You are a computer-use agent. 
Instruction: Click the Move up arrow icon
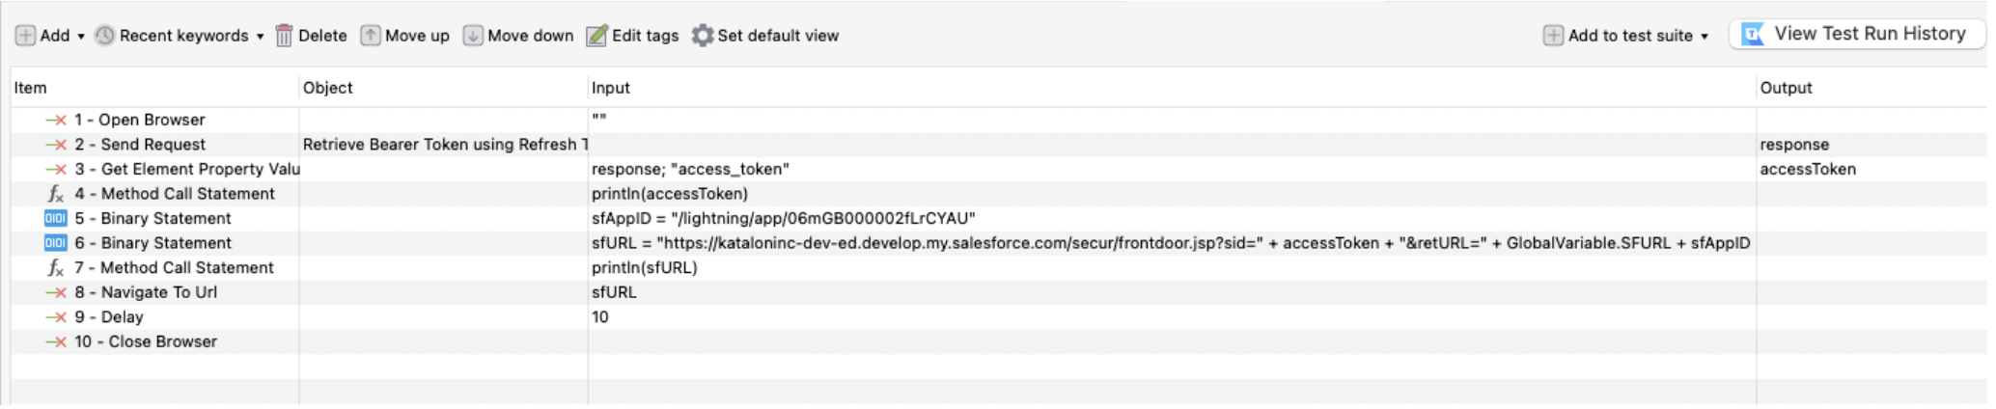point(371,36)
